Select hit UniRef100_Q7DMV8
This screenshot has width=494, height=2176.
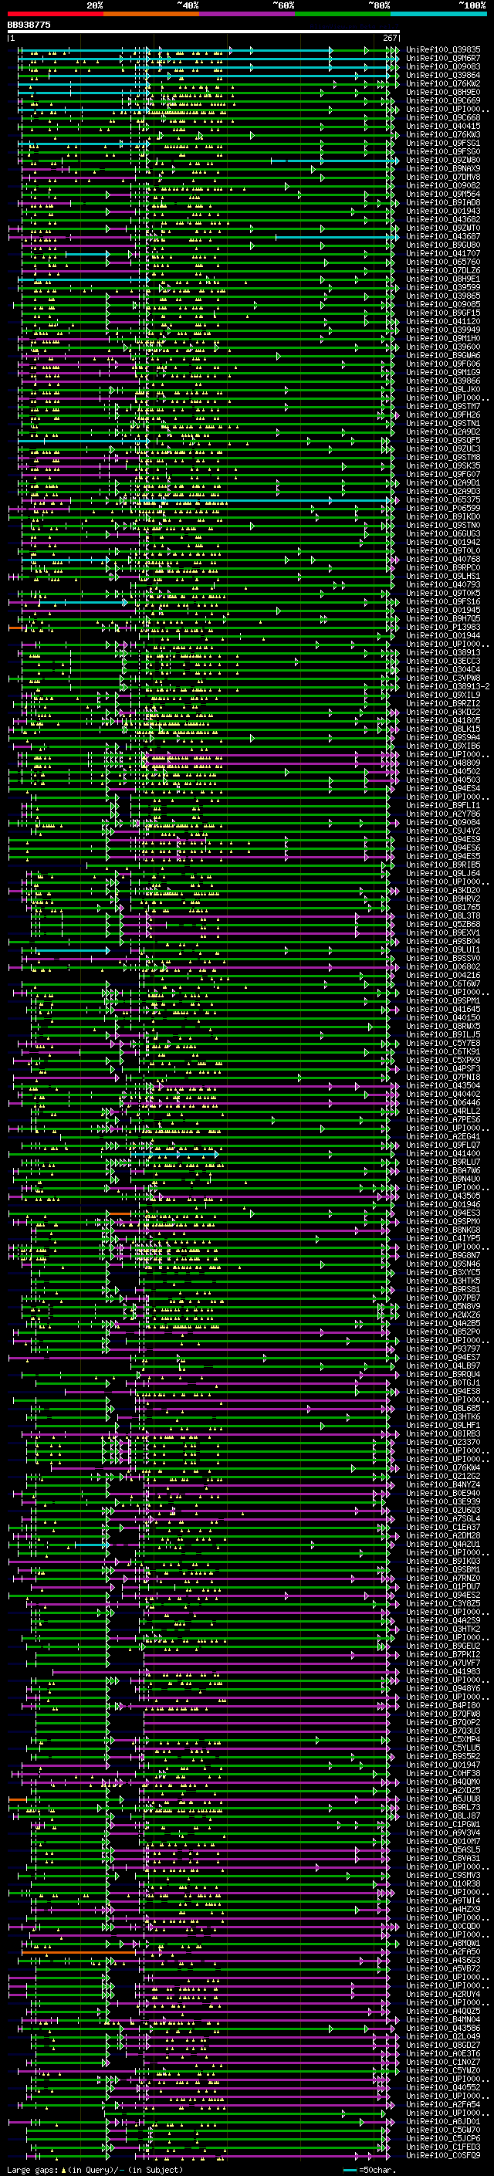443,177
